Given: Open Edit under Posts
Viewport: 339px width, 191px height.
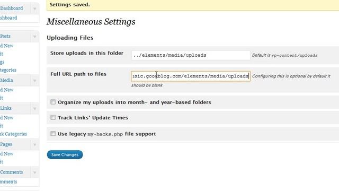Looking at the screenshot, I should pos(2,54).
